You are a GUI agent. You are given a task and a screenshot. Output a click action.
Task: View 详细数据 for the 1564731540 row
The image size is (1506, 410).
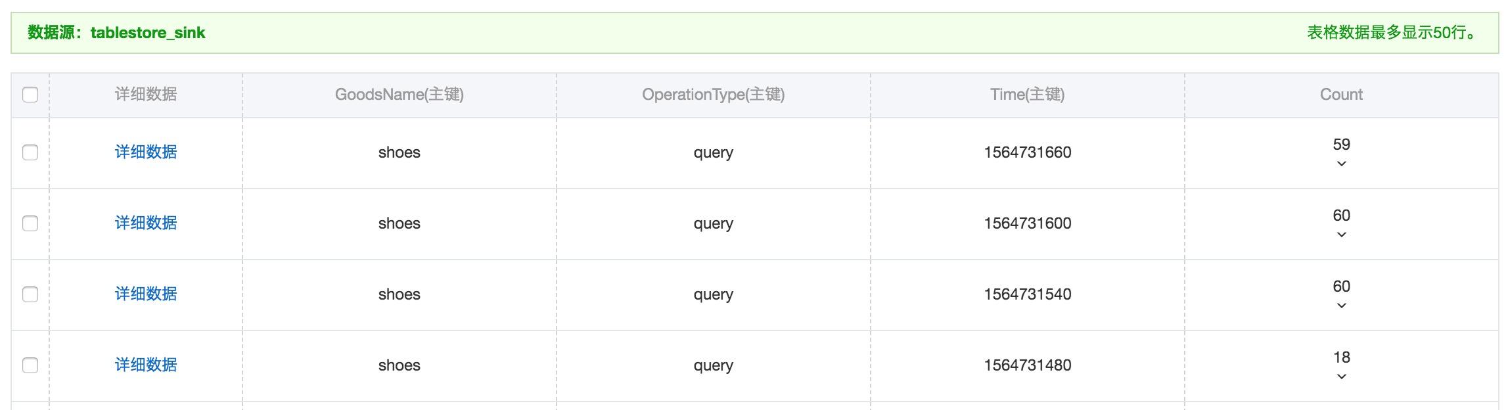146,294
